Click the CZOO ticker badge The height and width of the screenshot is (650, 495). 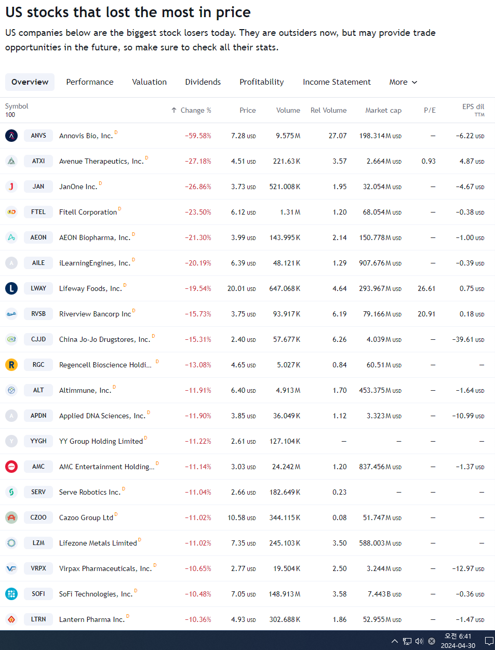(38, 518)
